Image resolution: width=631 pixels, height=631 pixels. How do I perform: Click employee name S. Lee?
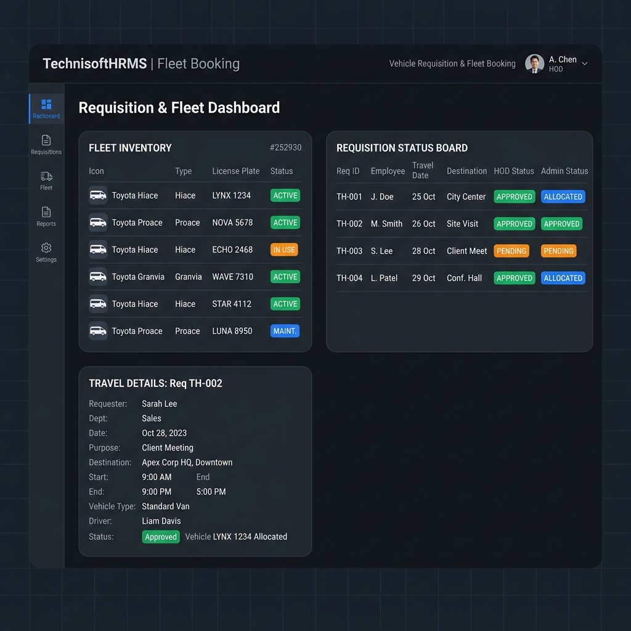(381, 251)
